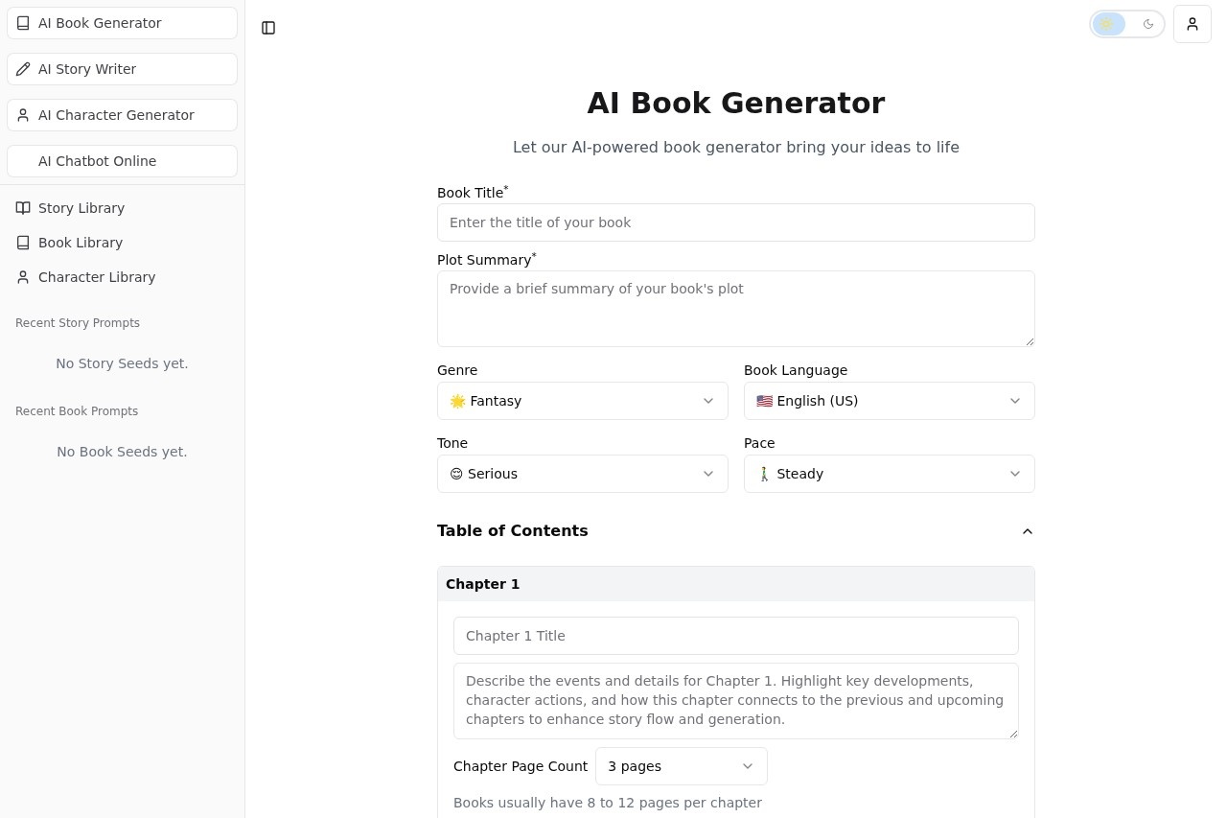Open the Book Language dropdown
This screenshot has width=1227, height=818.
(889, 401)
